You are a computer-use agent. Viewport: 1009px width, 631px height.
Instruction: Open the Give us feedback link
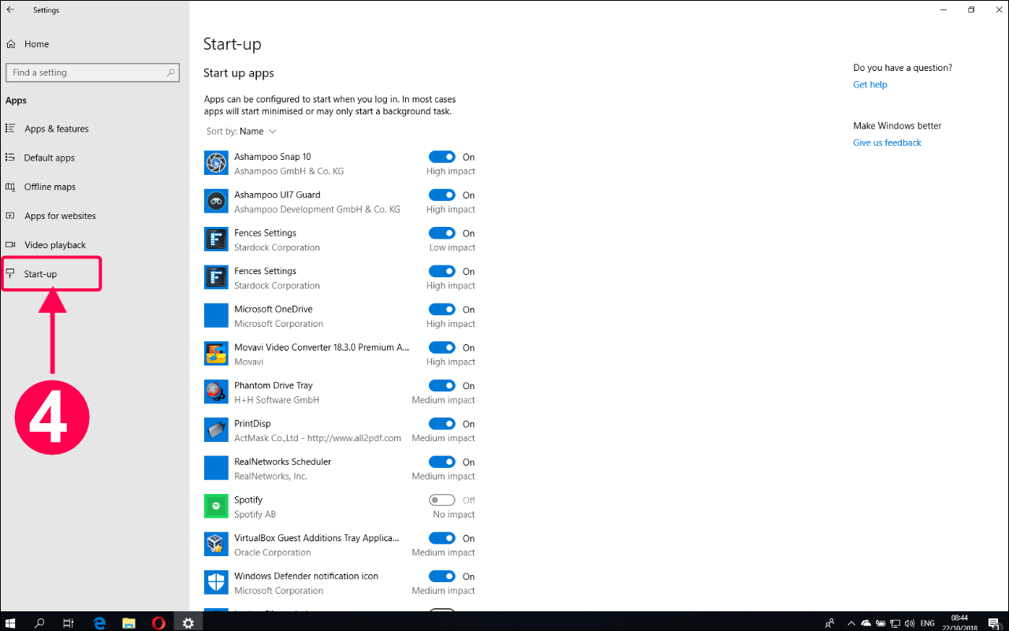coord(887,143)
